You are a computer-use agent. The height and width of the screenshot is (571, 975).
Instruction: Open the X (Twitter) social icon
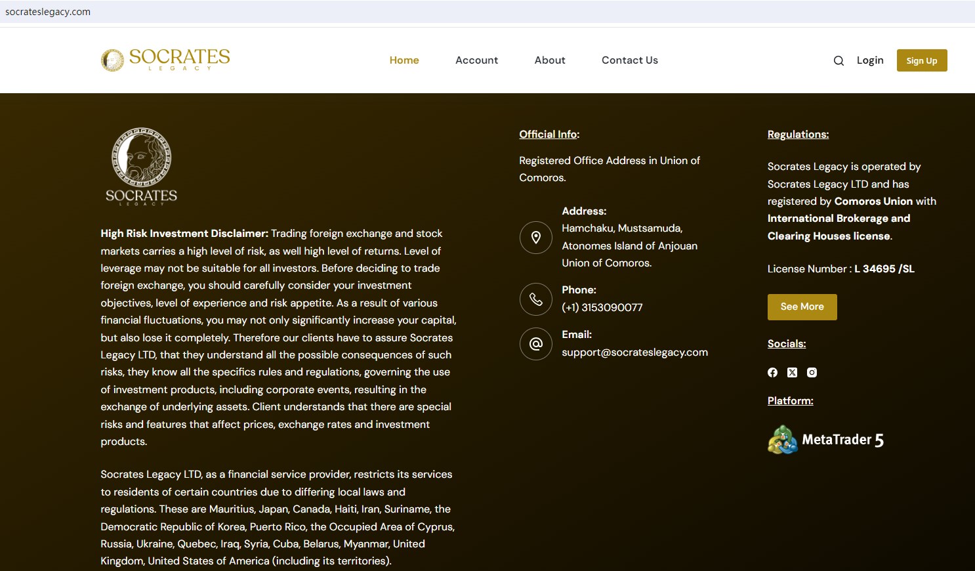tap(793, 372)
